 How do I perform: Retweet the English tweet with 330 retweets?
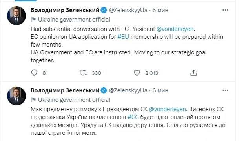(83, 73)
